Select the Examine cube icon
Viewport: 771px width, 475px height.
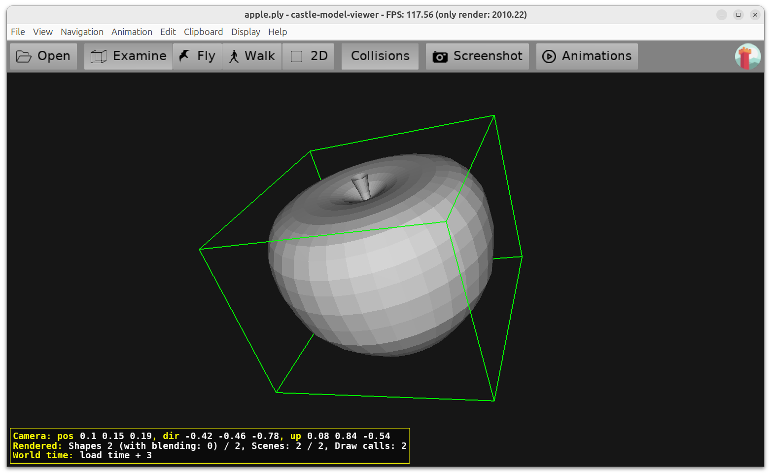coord(99,57)
